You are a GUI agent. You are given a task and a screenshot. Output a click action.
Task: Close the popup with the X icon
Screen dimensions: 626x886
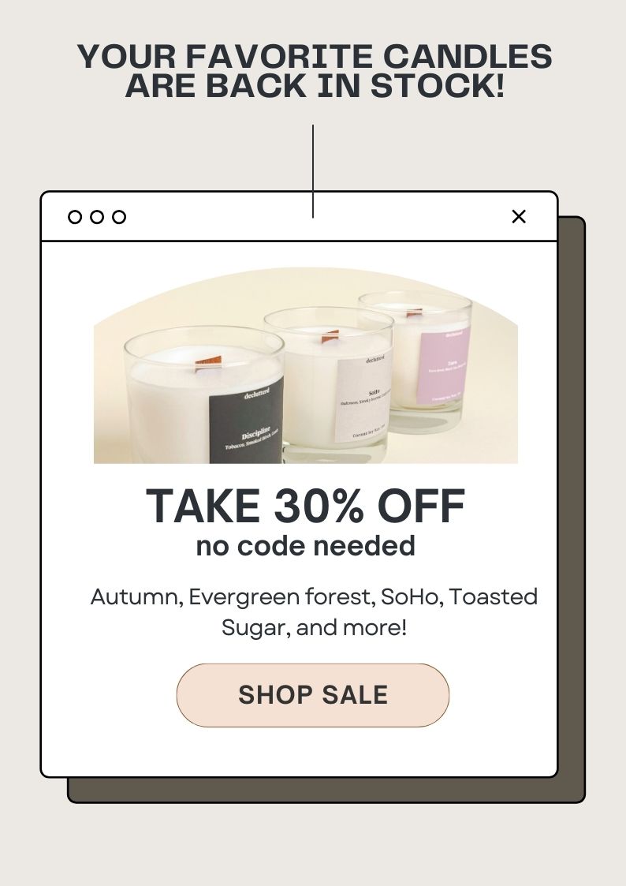[519, 216]
